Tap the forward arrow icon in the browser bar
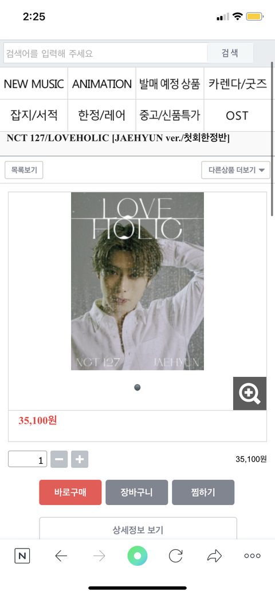The width and height of the screenshot is (275, 595). [99, 556]
